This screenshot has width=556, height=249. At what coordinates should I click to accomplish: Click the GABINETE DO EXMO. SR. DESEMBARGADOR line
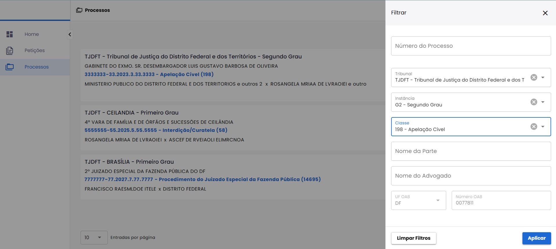[181, 66]
